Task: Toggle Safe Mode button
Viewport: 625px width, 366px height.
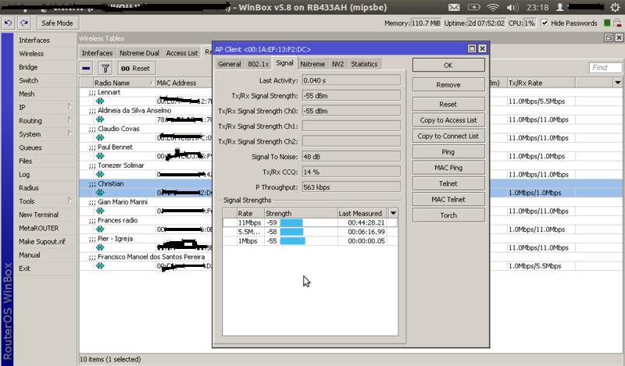Action: point(57,23)
